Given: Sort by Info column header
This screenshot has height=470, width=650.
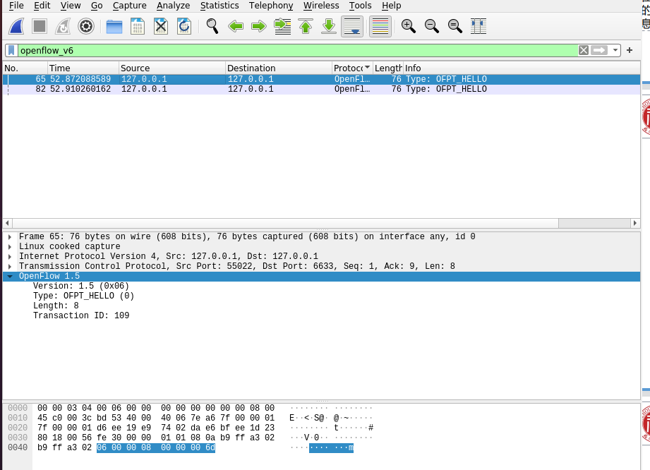Looking at the screenshot, I should click(x=522, y=68).
